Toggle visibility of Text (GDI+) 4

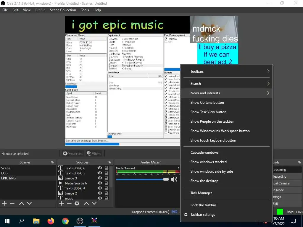100,188
